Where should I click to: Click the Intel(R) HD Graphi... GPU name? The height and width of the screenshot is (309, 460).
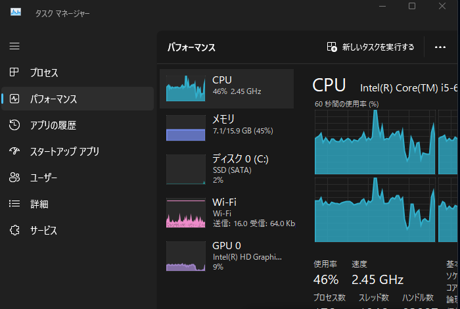247,257
